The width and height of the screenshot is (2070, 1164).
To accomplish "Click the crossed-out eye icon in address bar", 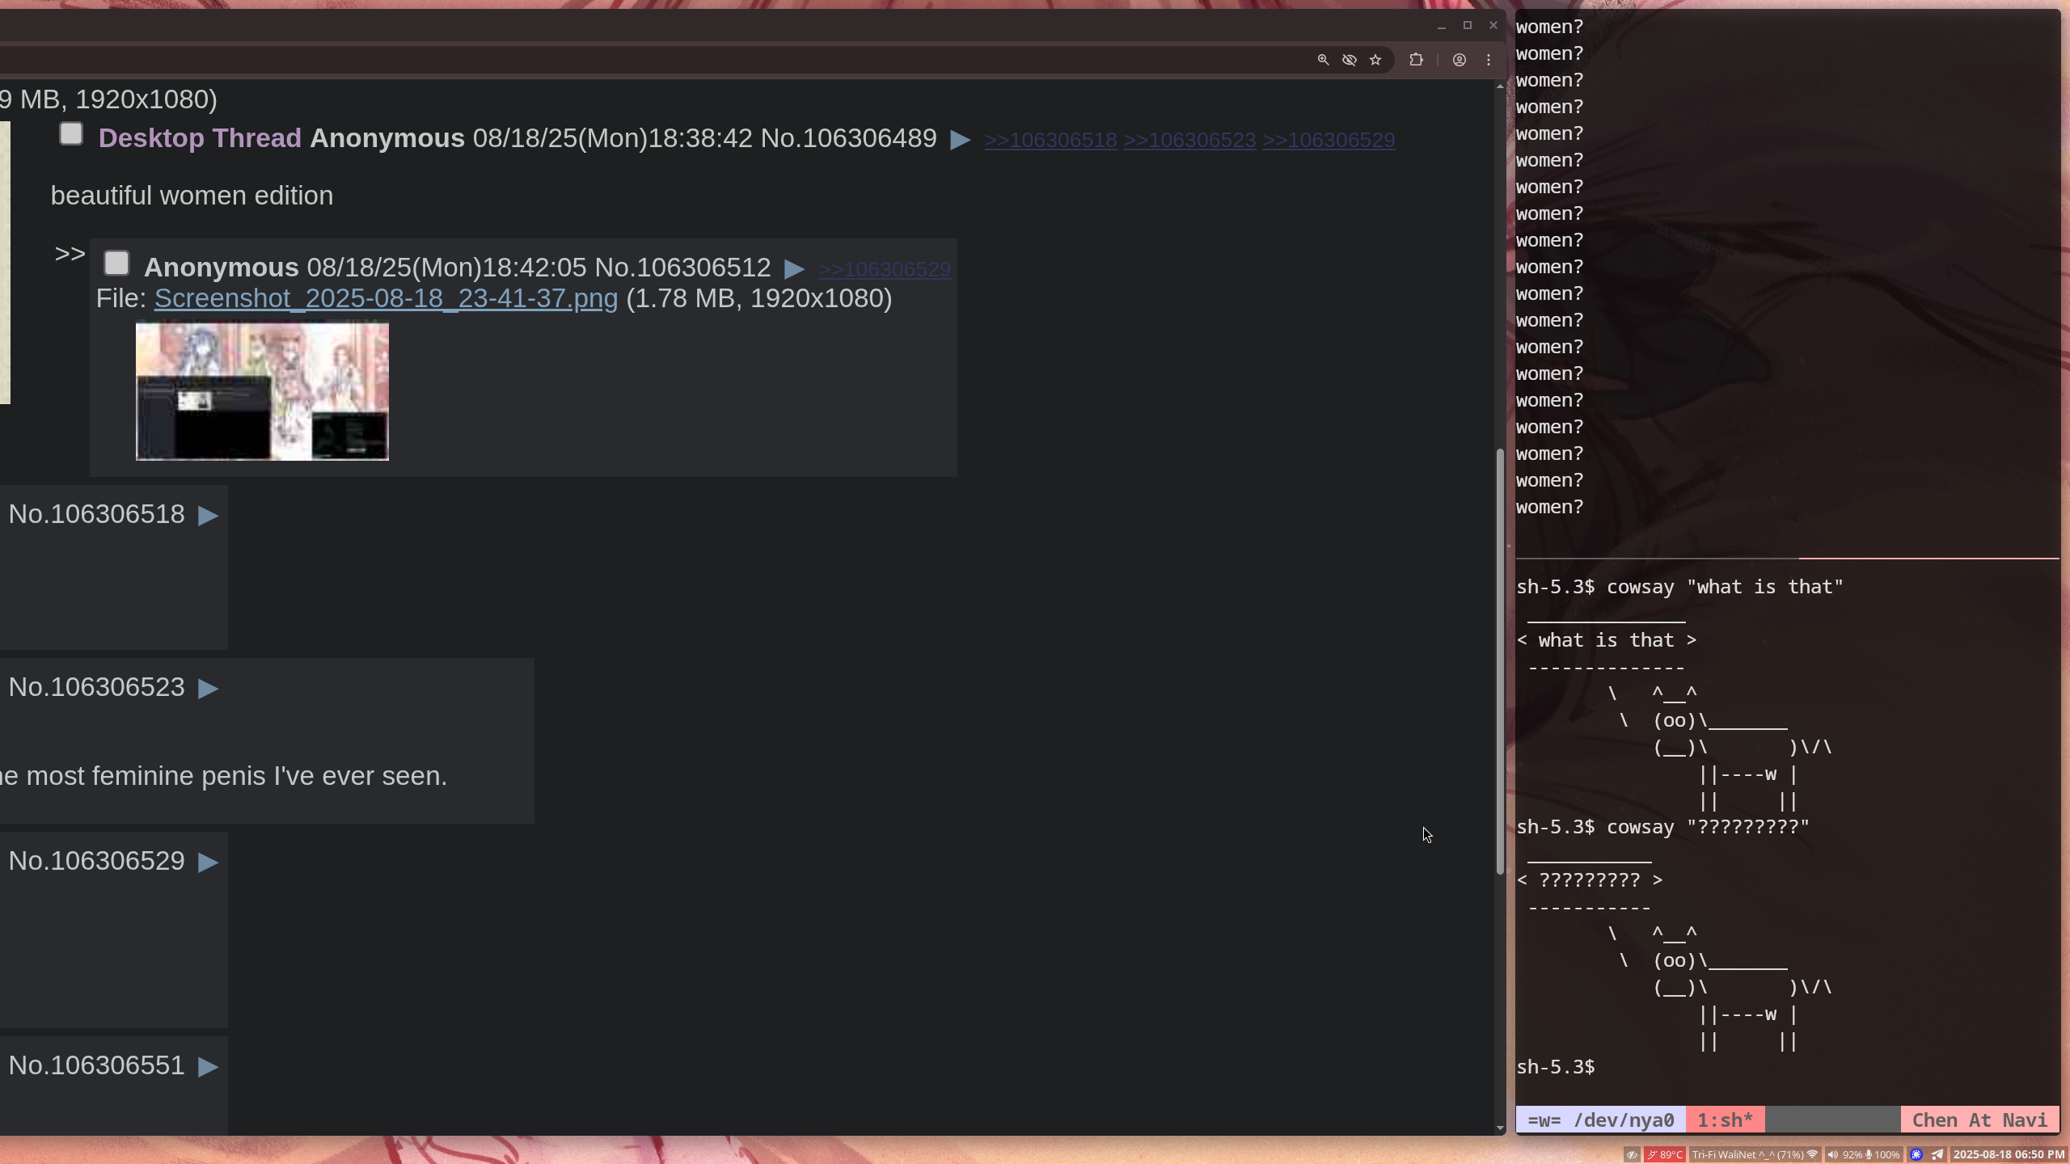I will 1349,60.
